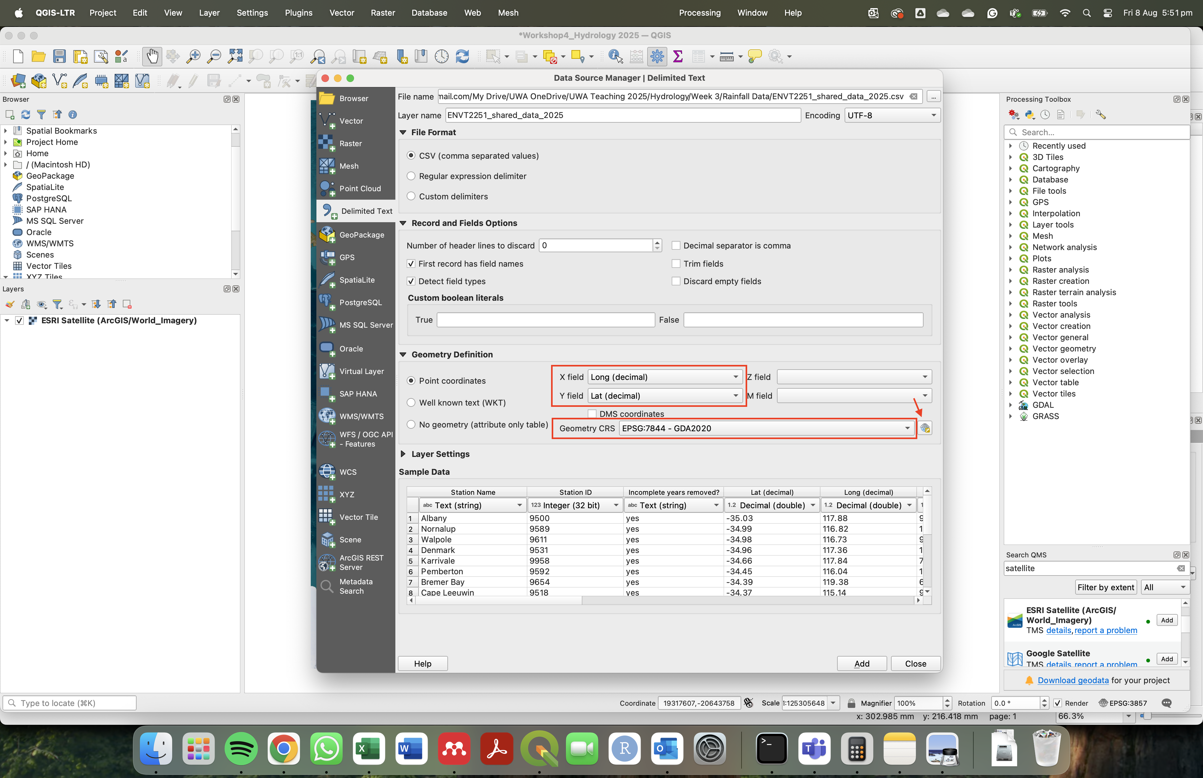The image size is (1203, 778).
Task: Switch to the Vector source tab
Action: 356,121
